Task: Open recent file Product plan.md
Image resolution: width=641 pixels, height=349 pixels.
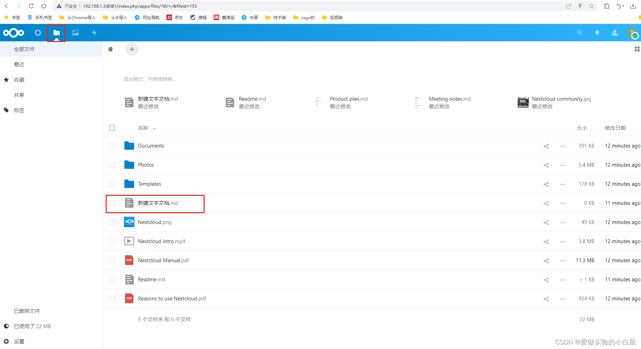Action: click(x=348, y=99)
